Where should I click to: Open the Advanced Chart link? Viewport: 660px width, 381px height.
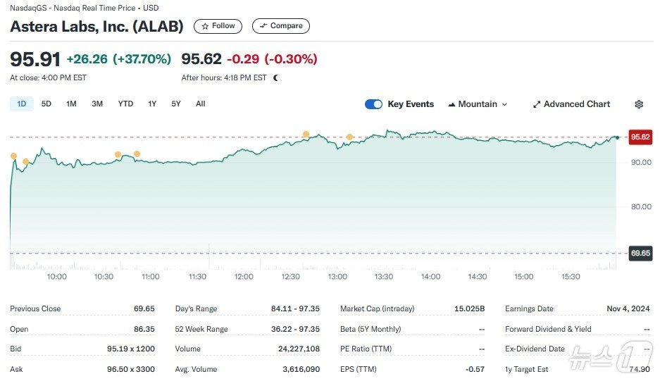576,104
